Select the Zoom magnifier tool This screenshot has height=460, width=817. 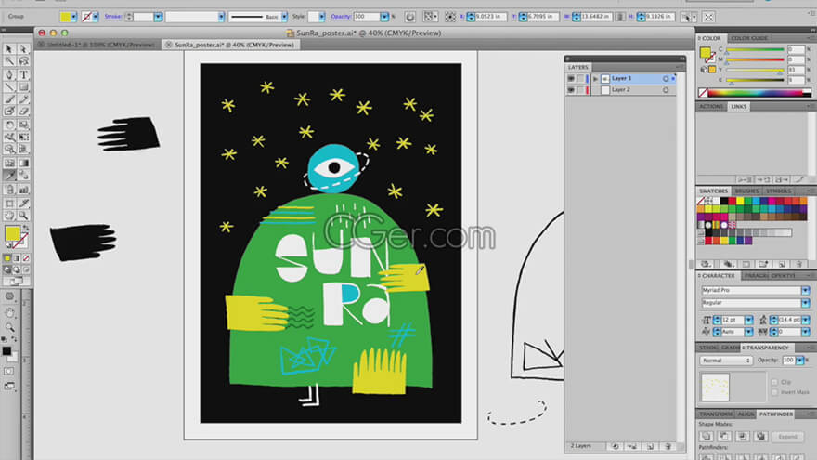coord(23,216)
